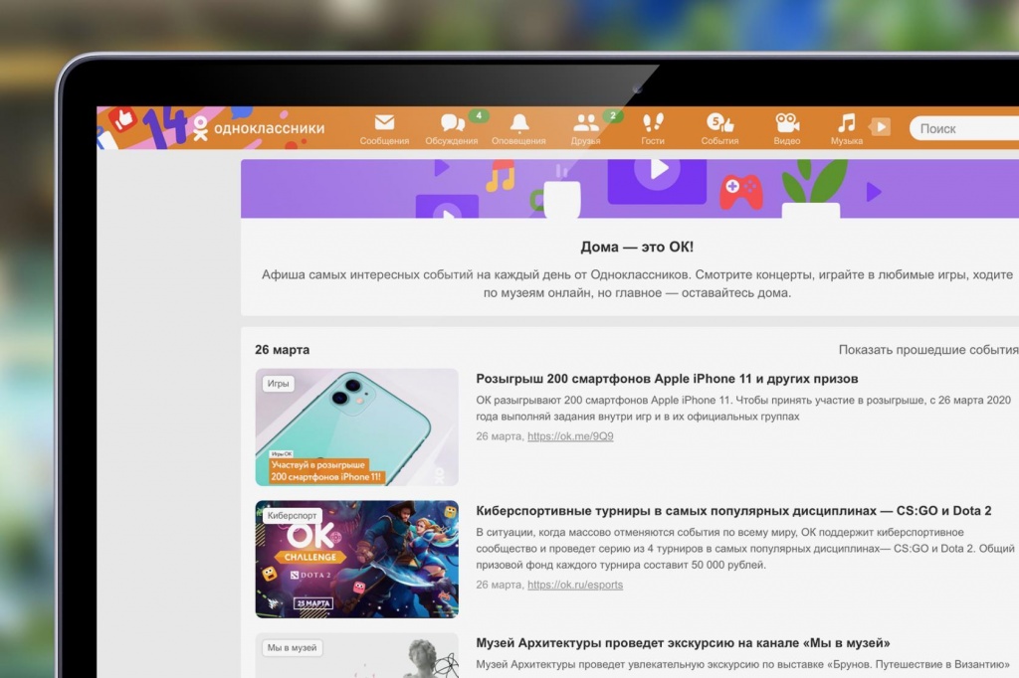
Task: Open Мы в музей event thumbnail
Action: pyautogui.click(x=357, y=655)
